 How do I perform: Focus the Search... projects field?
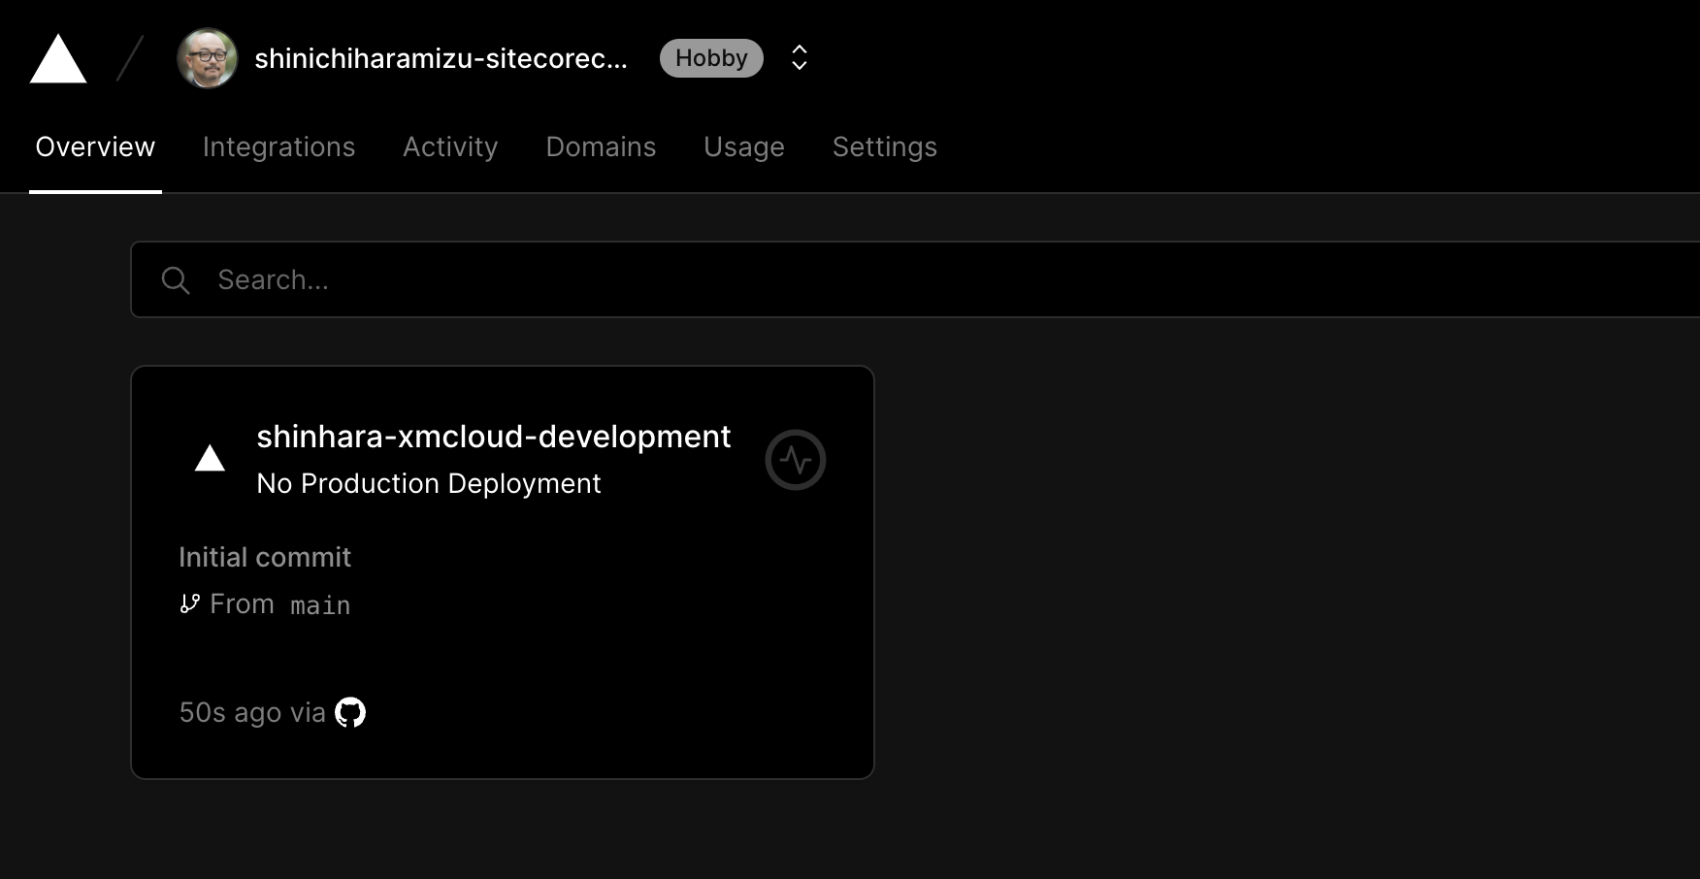915,279
